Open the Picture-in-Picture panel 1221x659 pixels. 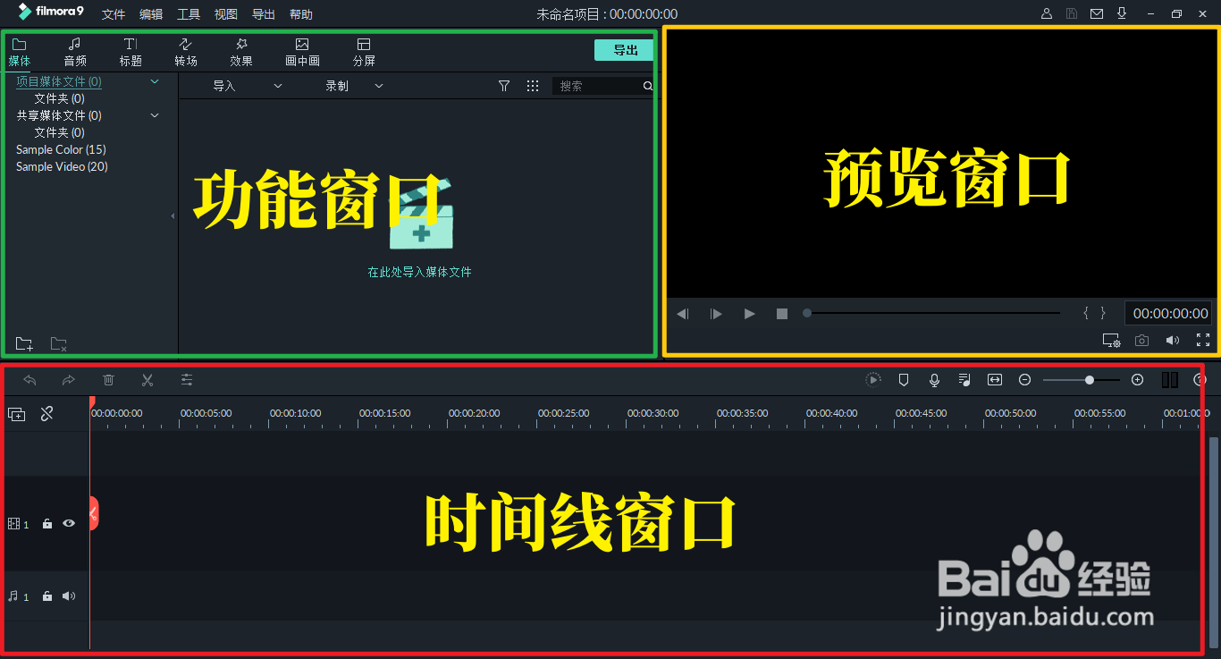[x=302, y=51]
